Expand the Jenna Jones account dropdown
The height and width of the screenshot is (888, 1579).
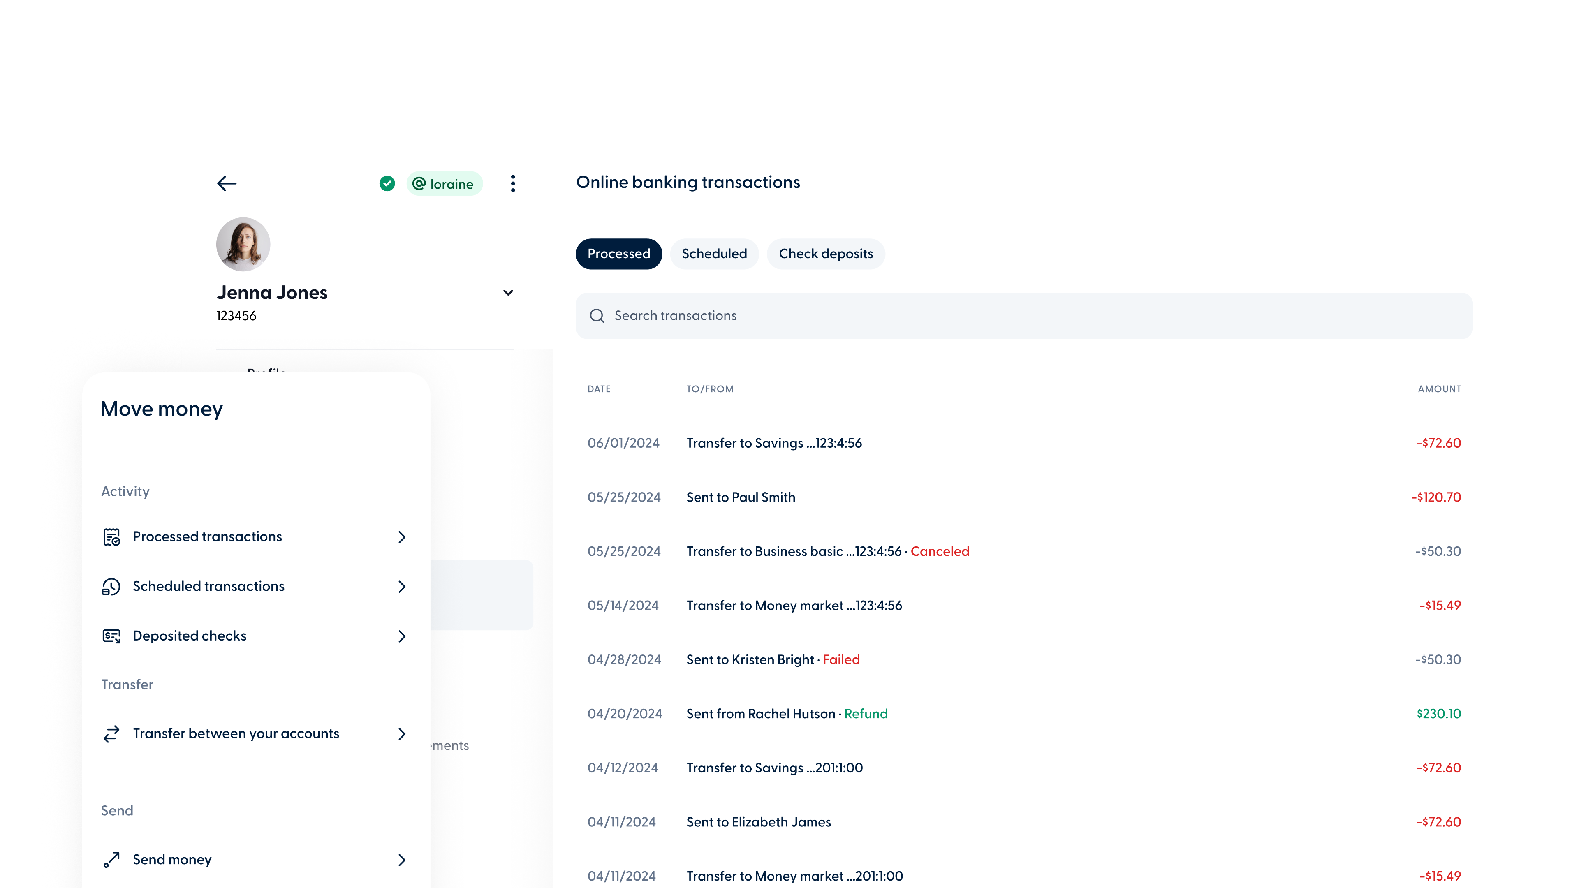(507, 293)
